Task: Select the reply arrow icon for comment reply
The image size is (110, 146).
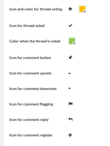Action: click(70, 119)
